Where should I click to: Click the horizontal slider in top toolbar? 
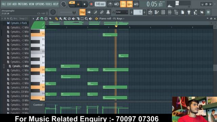(68, 12)
